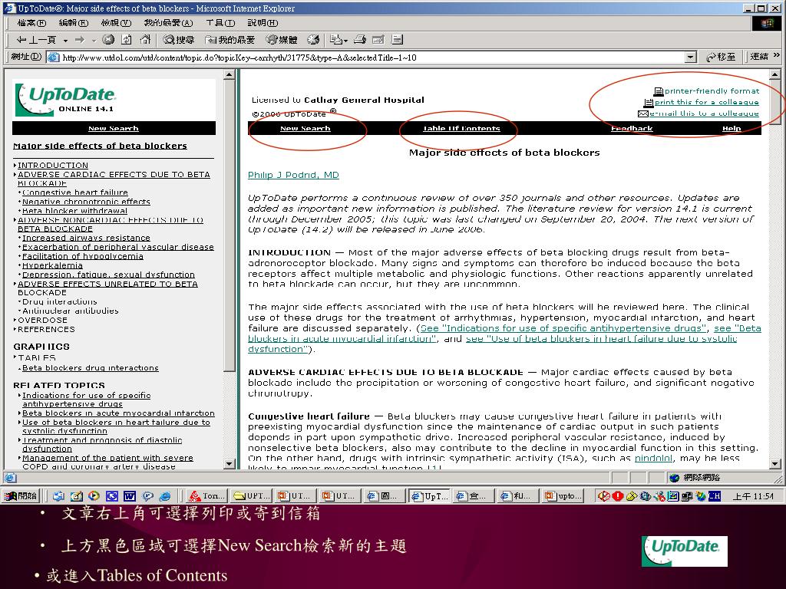Jump to Negative chronotropic effects outline item
786x589 pixels.
tap(86, 202)
